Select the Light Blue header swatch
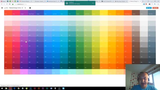160x90 pixels. click(x=56, y=13)
